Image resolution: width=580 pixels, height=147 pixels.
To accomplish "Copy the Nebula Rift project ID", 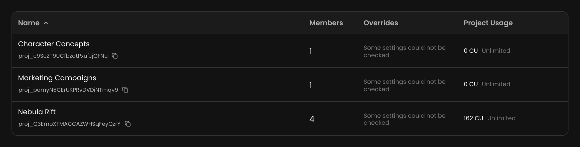I will pos(128,124).
